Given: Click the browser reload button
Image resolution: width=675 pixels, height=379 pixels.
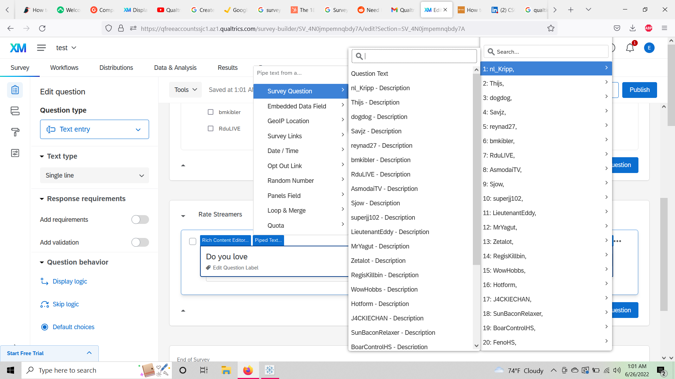Looking at the screenshot, I should 42,28.
